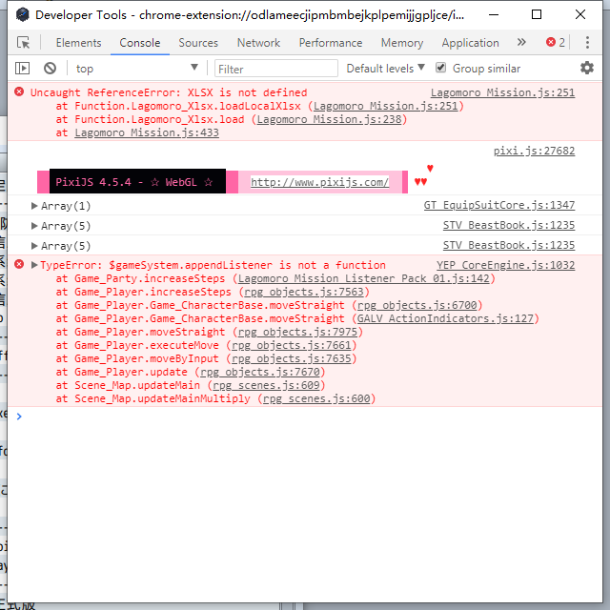
Task: Open the rpg_objects.js:7661 stack link
Action: [292, 345]
